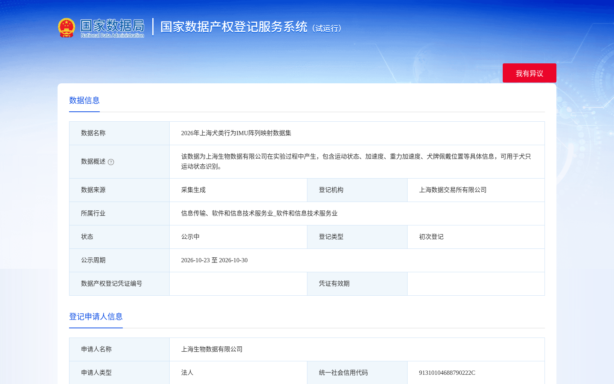Viewport: 614px width, 384px height.
Task: Click the national emblem icon
Action: click(x=66, y=28)
